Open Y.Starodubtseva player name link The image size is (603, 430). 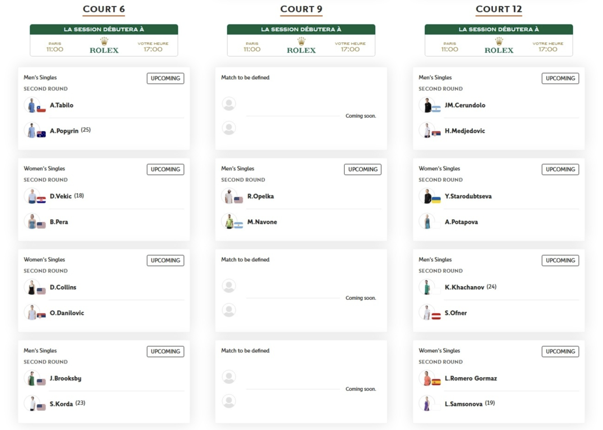(x=468, y=196)
